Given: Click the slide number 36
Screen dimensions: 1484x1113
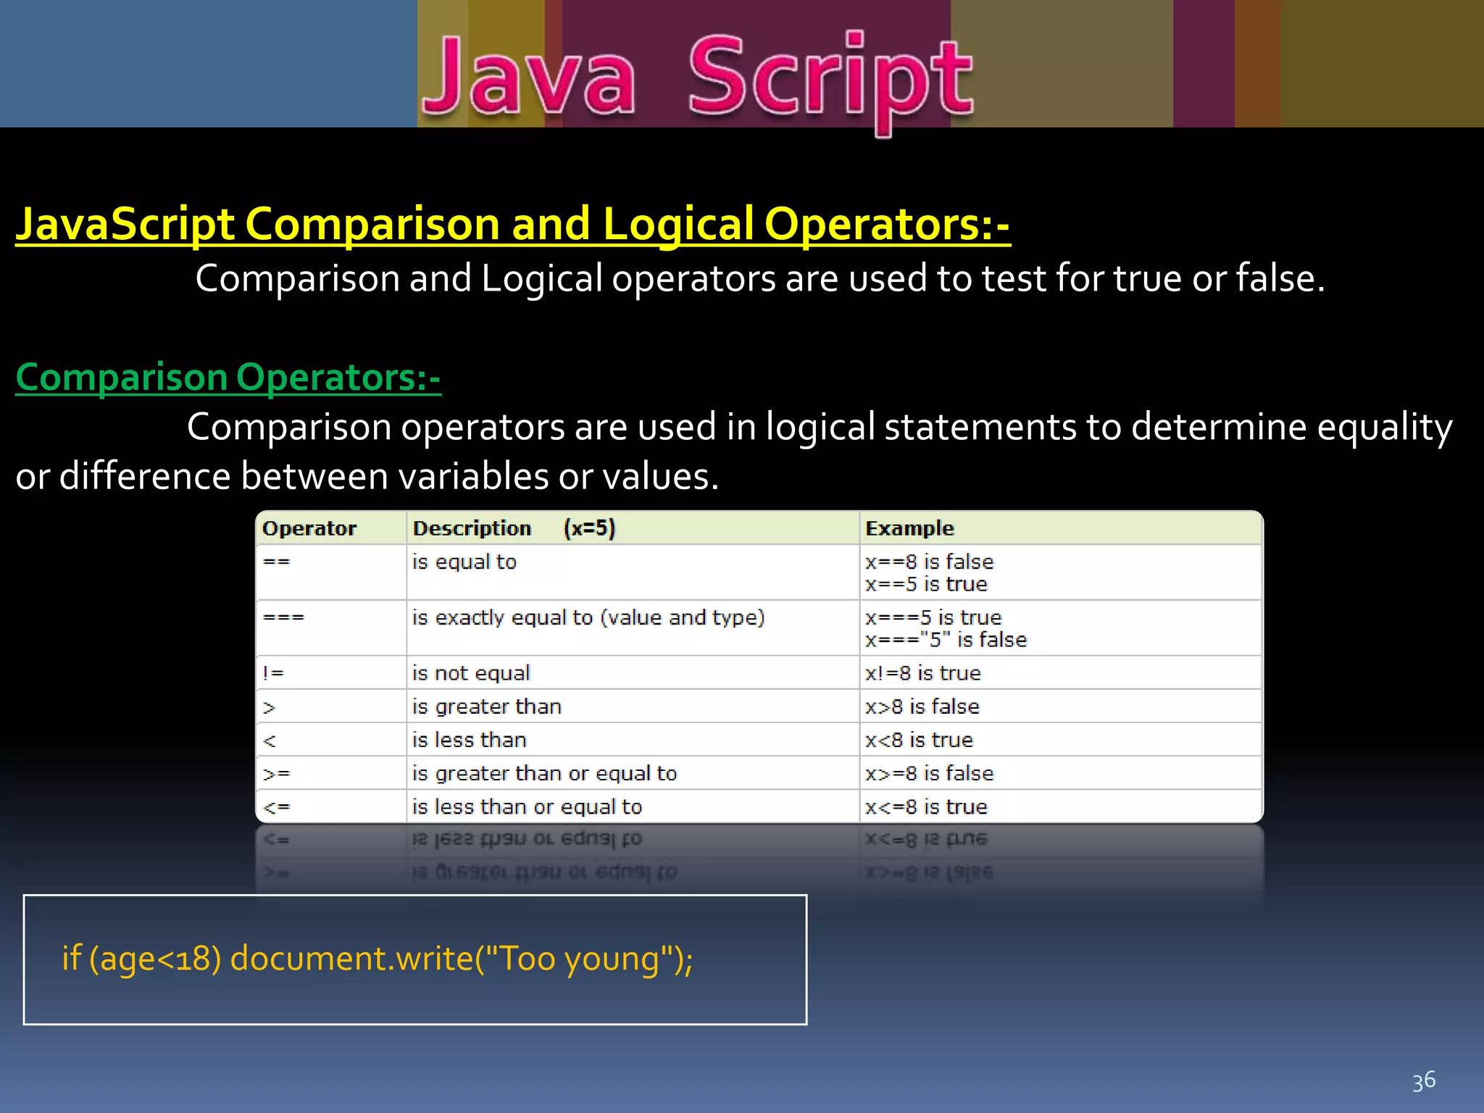Looking at the screenshot, I should (1424, 1080).
